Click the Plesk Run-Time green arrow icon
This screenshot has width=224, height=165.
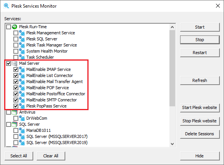[x=15, y=27]
